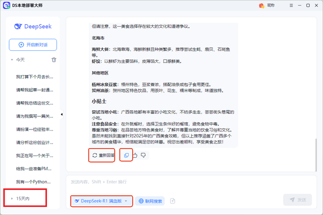Open chat '请分析这份创业计...'
Viewport: 323px width, 215px height.
35,142
